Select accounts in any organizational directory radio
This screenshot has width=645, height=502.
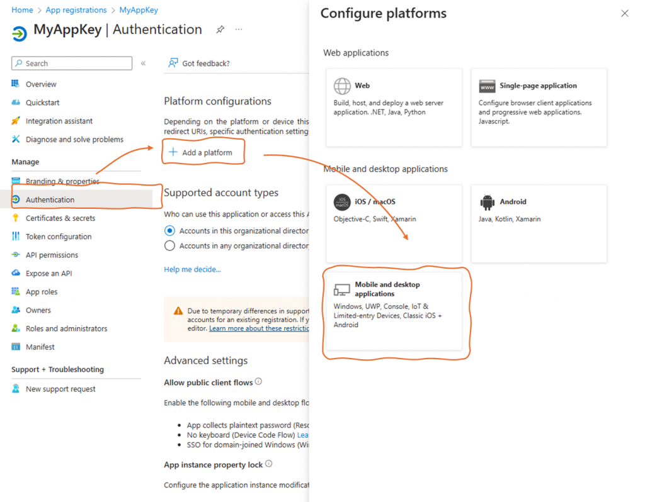(x=169, y=246)
